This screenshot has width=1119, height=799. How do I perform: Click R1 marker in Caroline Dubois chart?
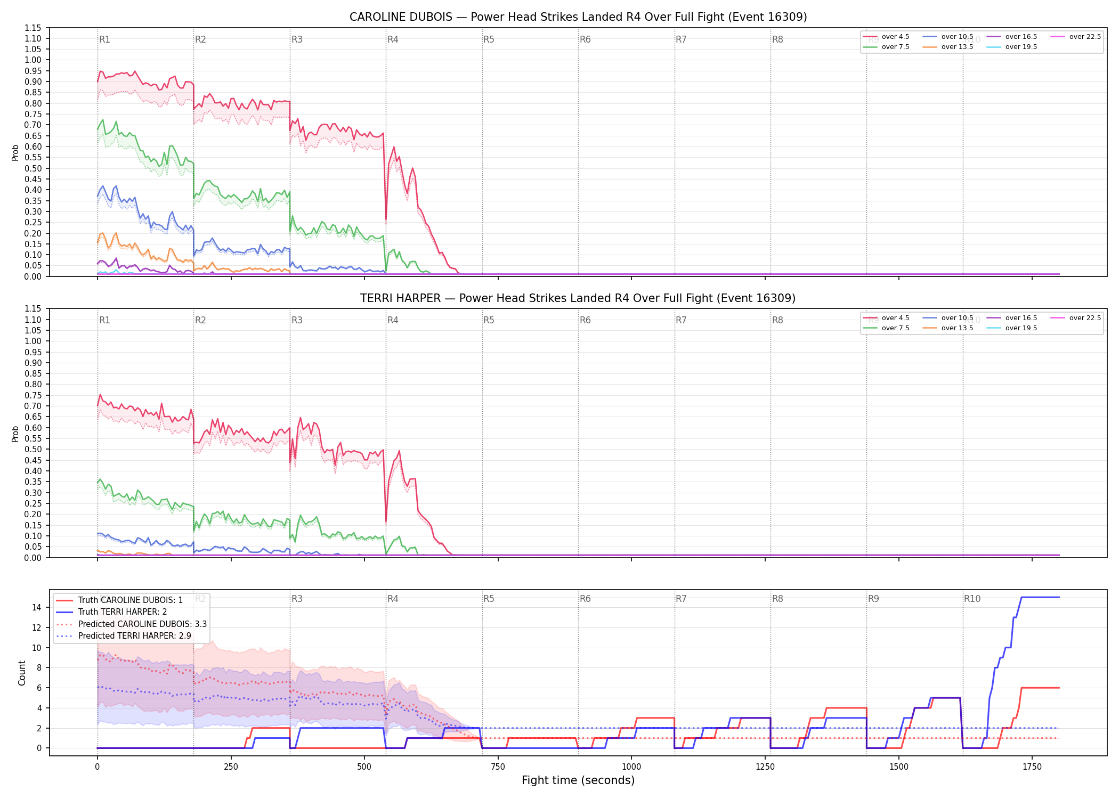[104, 39]
